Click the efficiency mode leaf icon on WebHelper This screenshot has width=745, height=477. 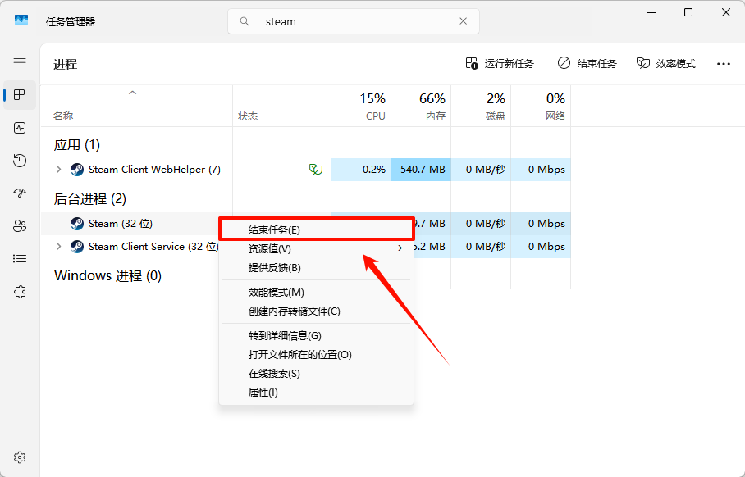pos(315,170)
